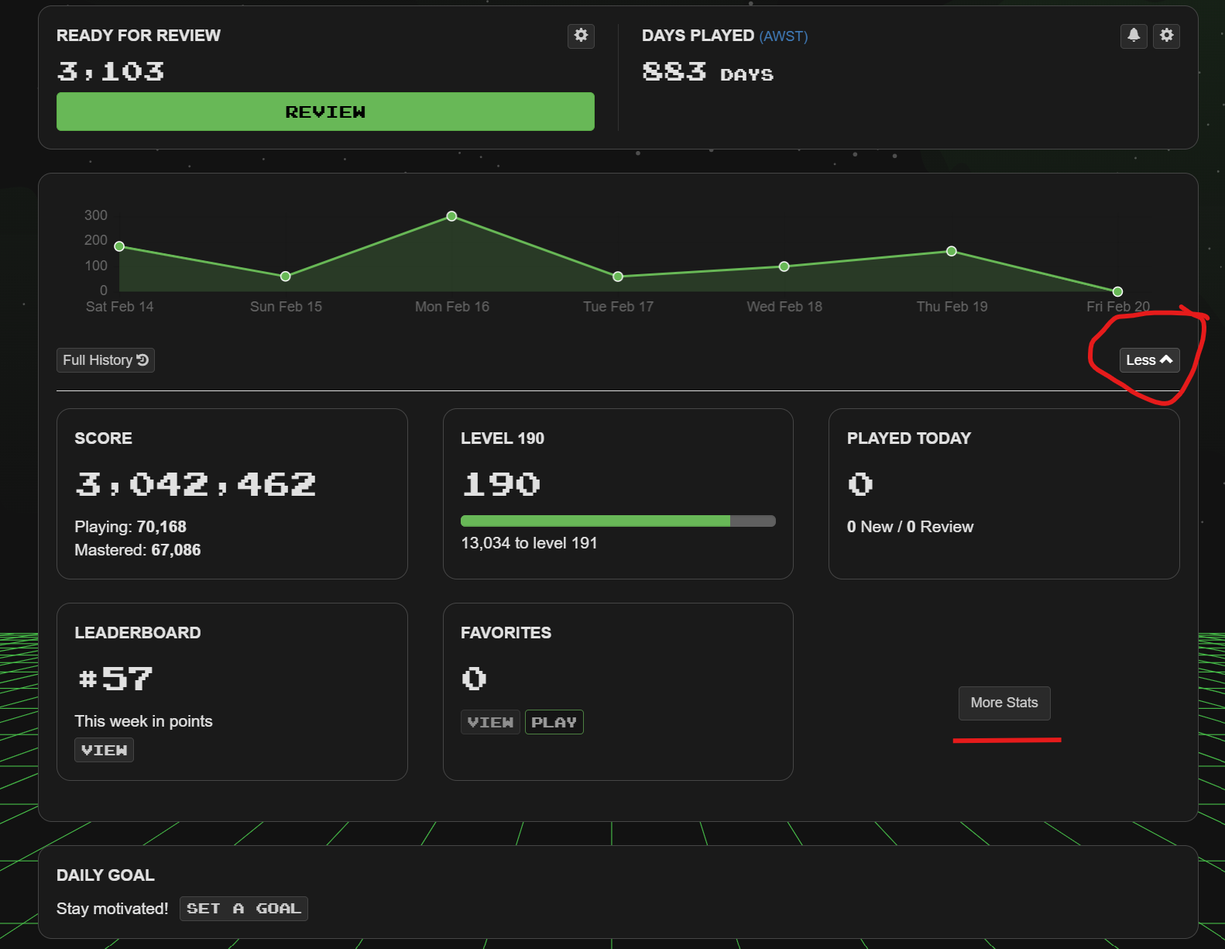Open Days Played settings gear

pos(1166,36)
